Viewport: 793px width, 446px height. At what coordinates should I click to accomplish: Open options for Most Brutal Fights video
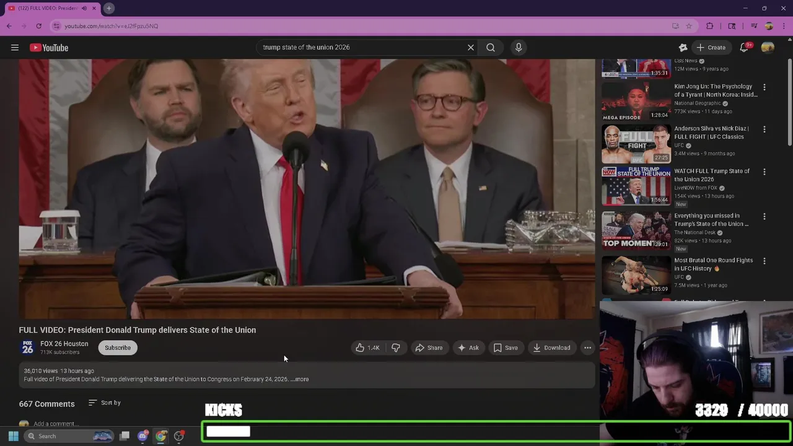(x=765, y=261)
